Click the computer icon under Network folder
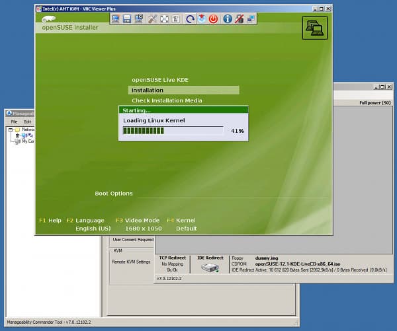Viewport: 397px width, 331px height. point(24,135)
